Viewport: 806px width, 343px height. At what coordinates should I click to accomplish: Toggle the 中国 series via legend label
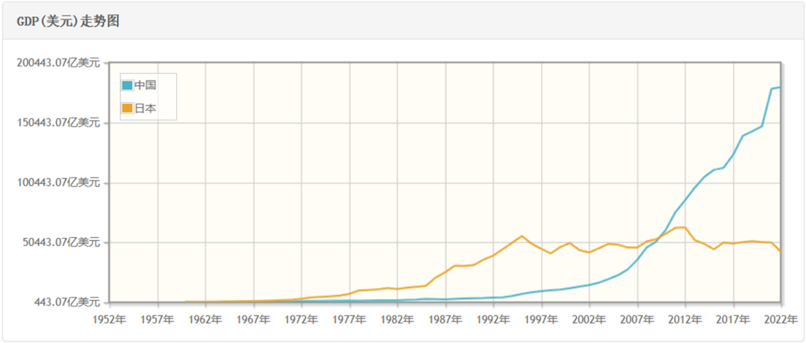click(146, 85)
